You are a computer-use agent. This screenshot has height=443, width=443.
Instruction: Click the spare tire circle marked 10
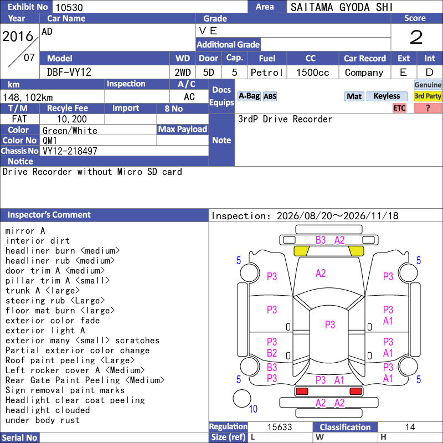[242, 398]
